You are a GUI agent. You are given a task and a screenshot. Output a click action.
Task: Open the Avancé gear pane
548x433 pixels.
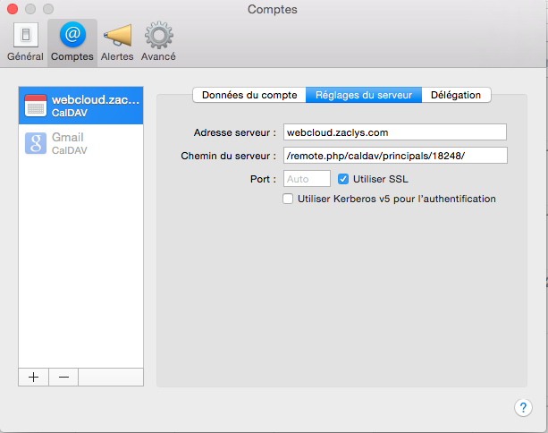tap(158, 41)
